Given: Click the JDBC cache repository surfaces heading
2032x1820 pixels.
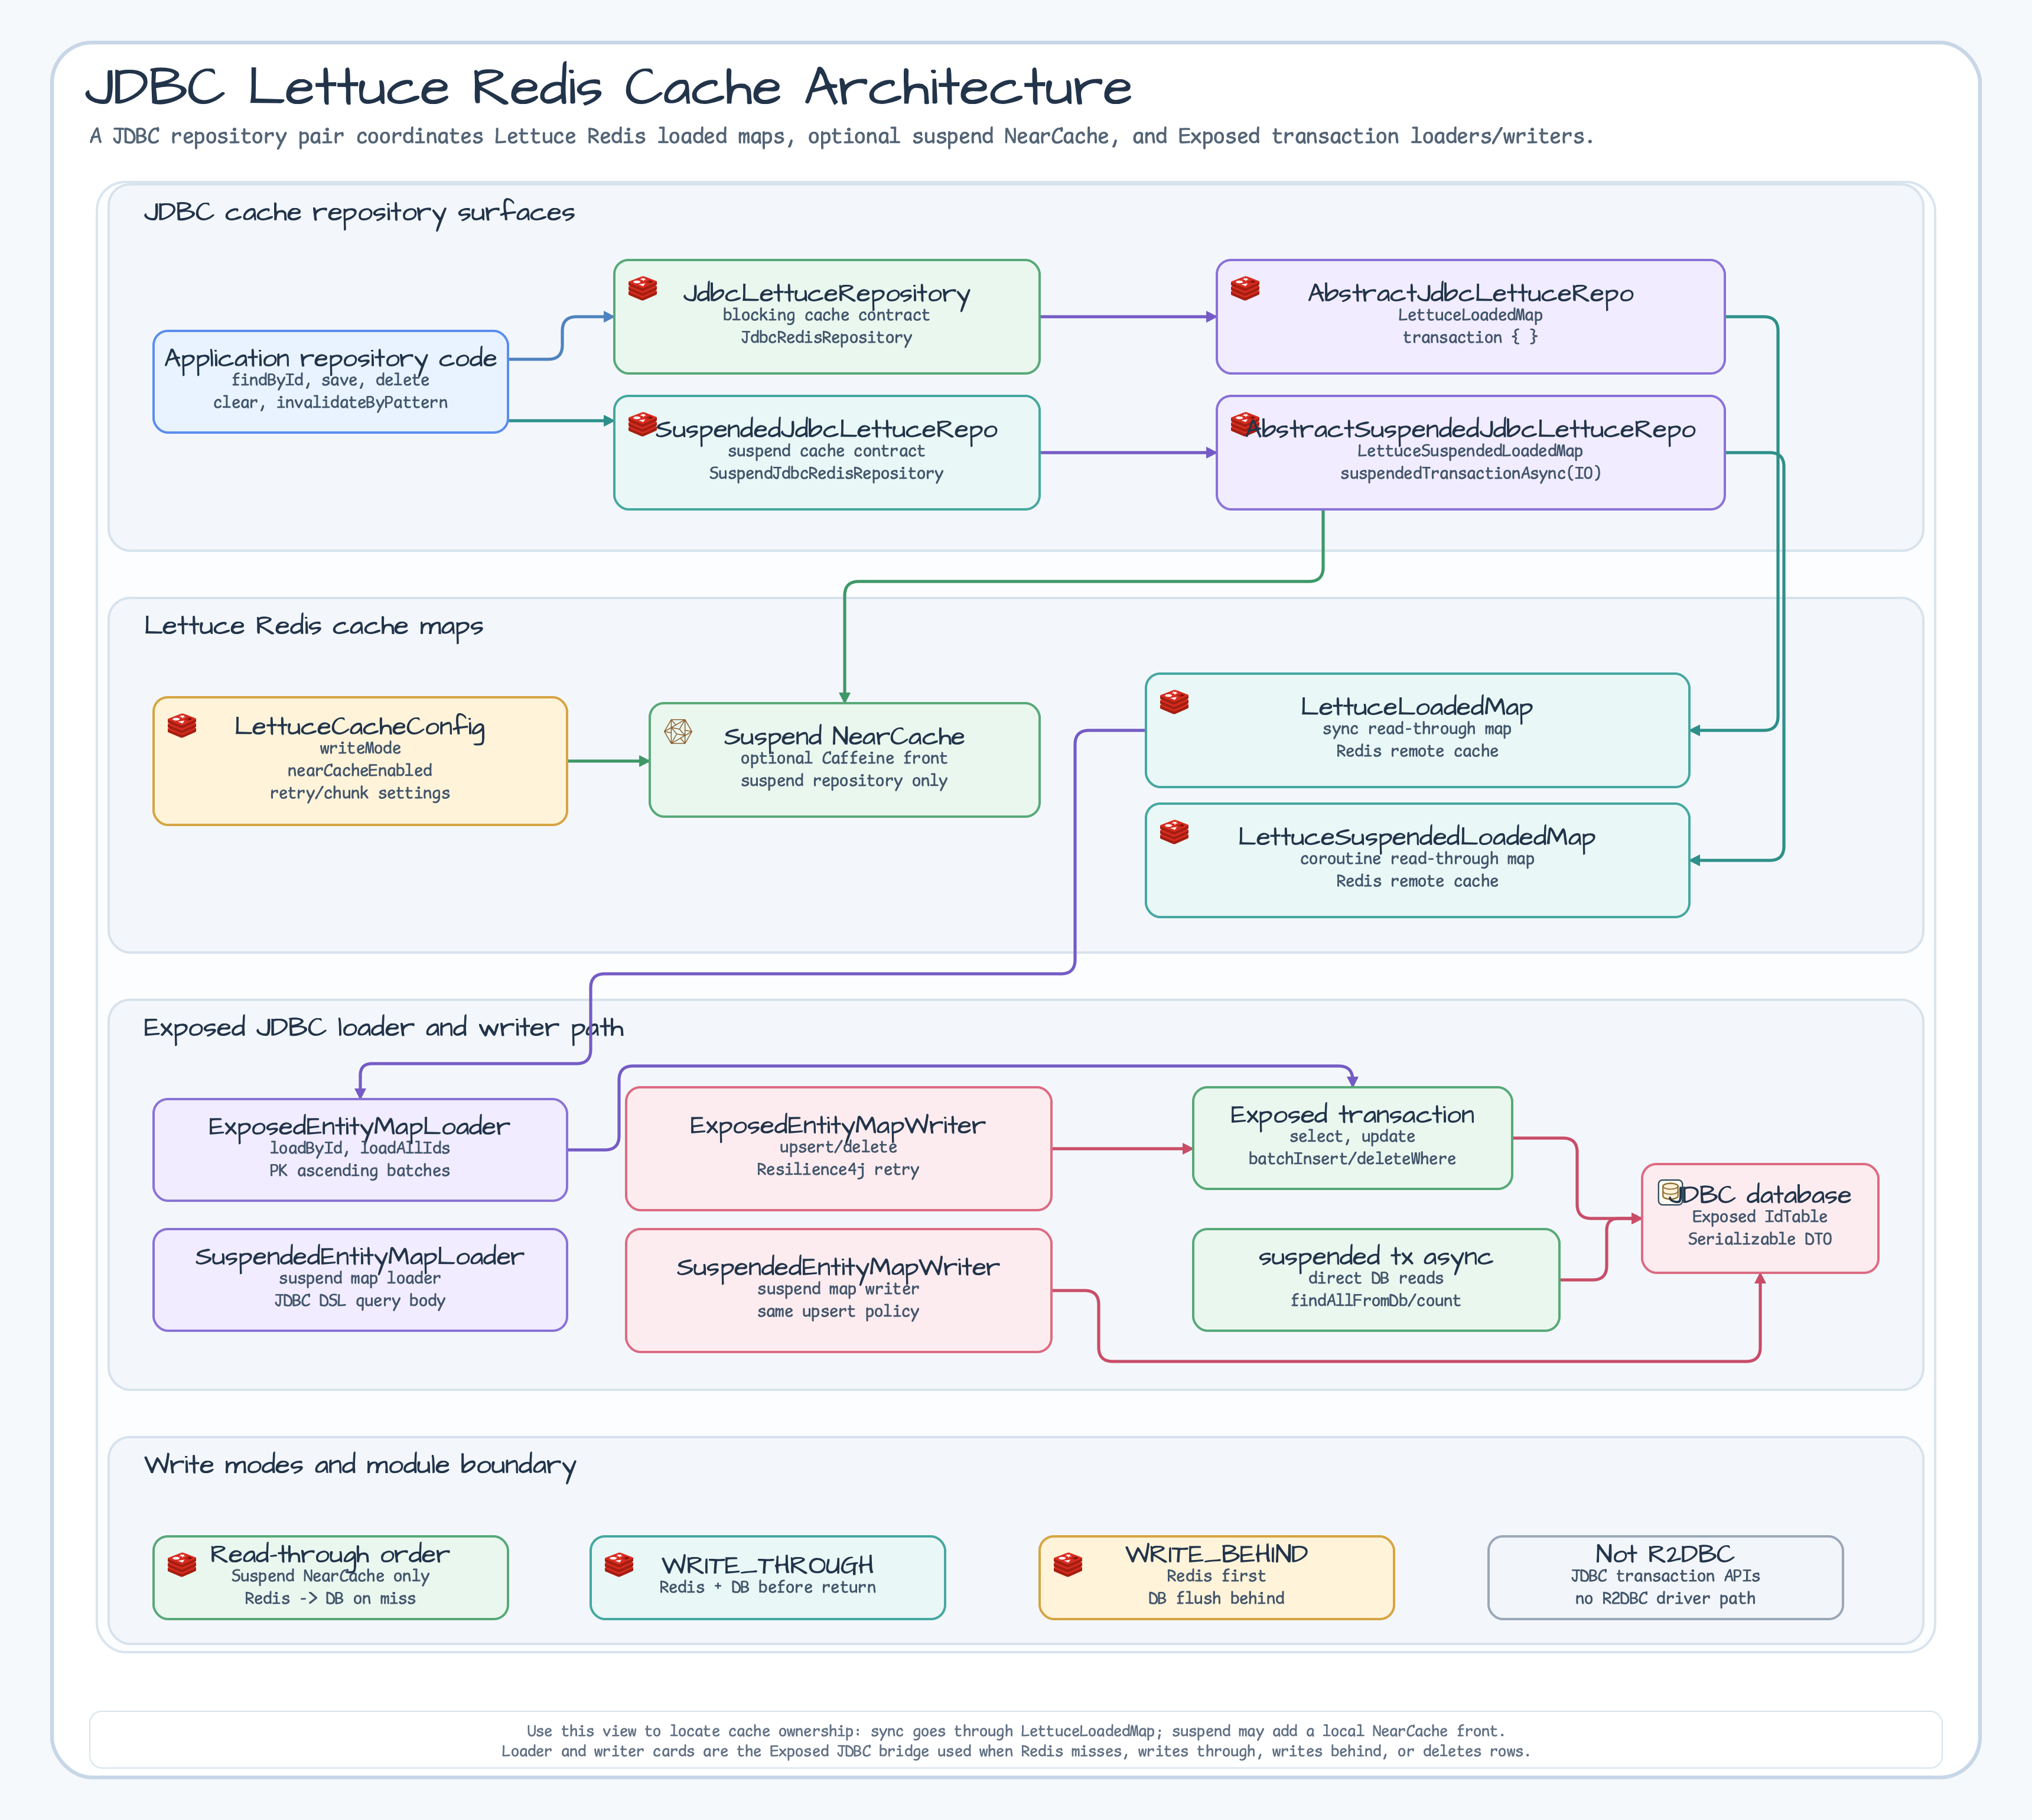Looking at the screenshot, I should [360, 213].
